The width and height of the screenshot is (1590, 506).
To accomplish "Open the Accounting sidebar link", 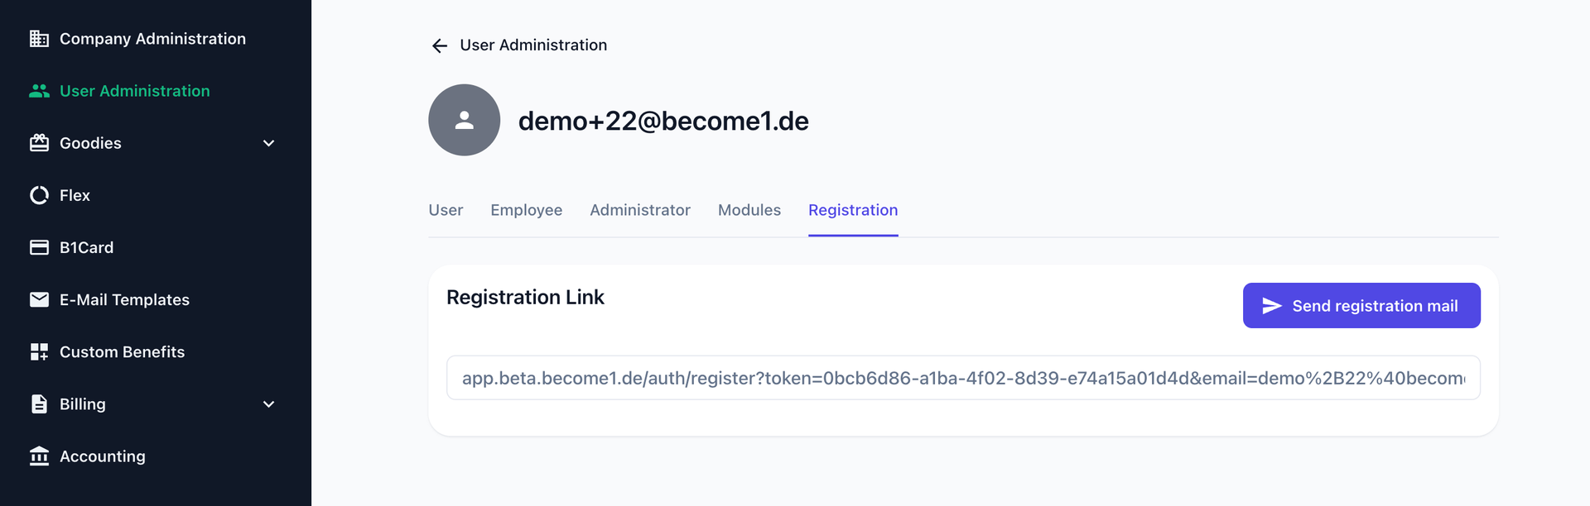I will (x=103, y=456).
